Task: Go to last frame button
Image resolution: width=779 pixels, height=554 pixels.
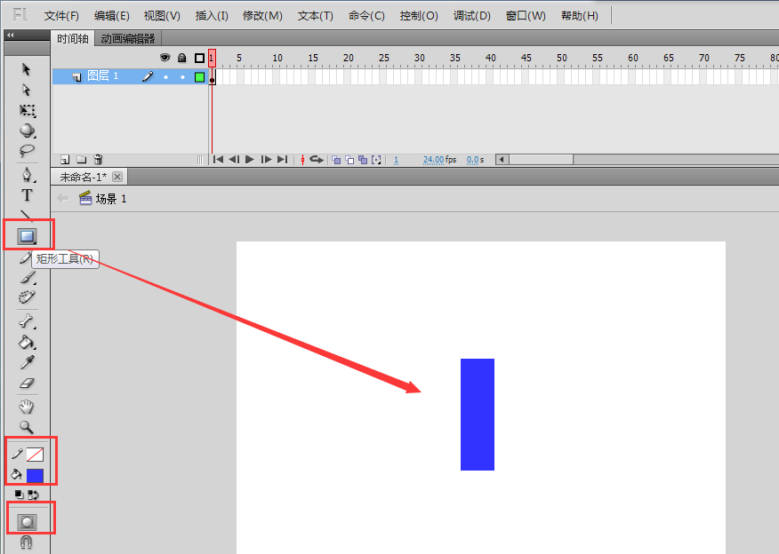Action: click(x=282, y=159)
